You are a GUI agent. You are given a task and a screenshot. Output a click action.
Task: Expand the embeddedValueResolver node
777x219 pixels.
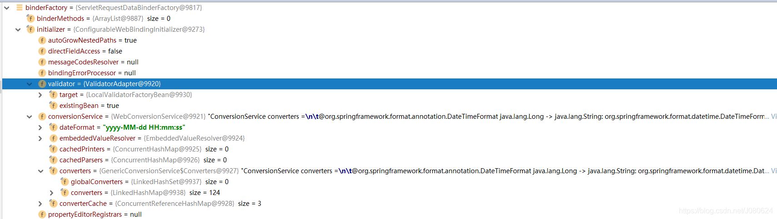(x=40, y=138)
